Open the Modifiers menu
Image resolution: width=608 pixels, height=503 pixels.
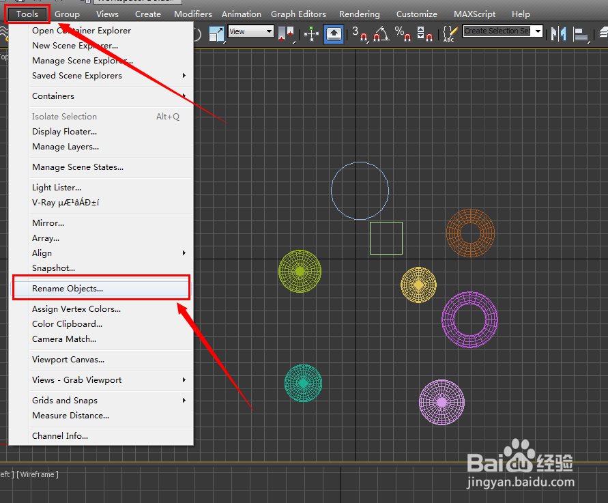[x=192, y=14]
